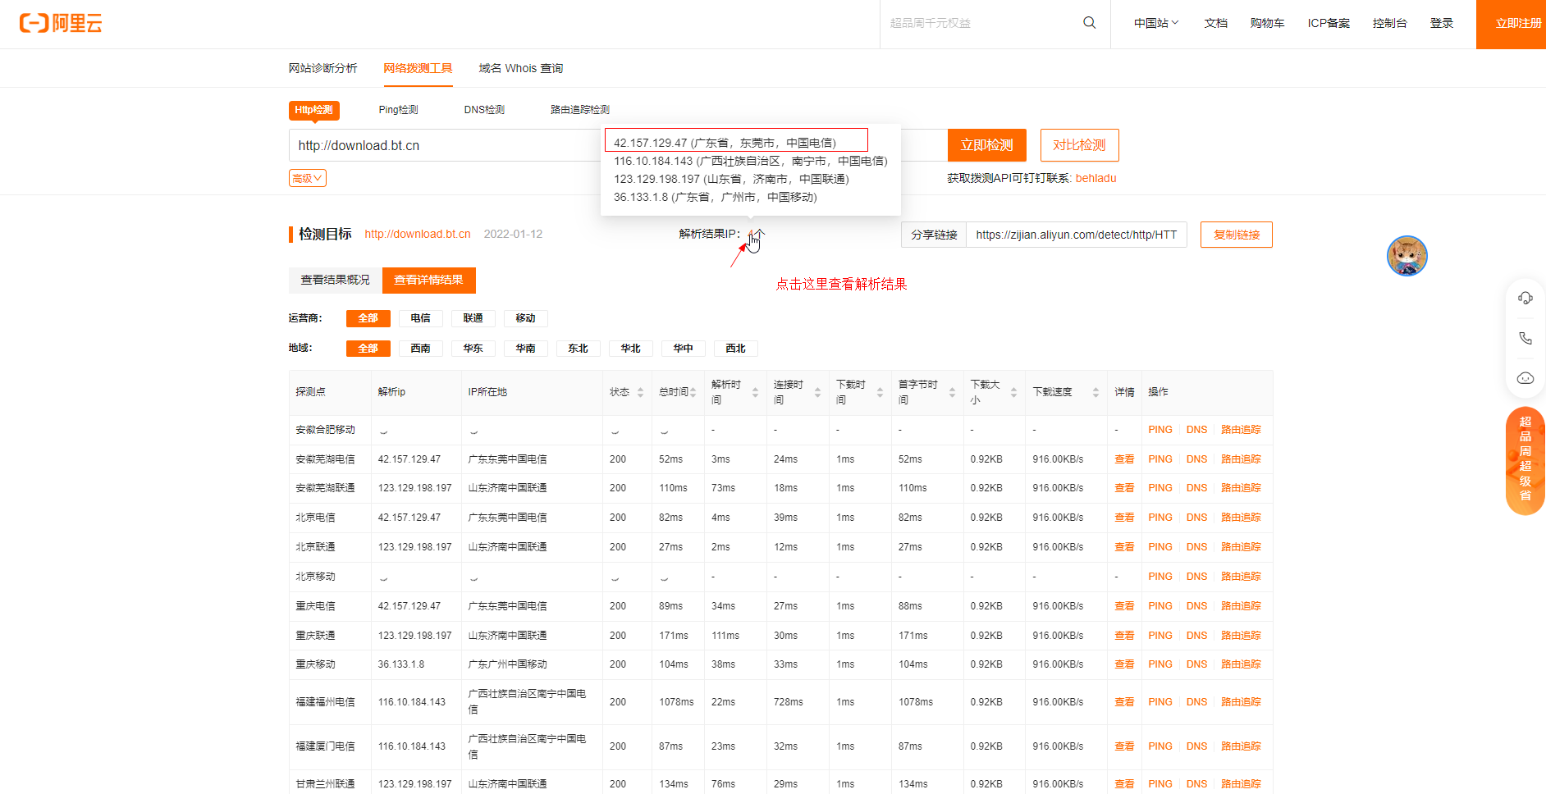Expand the 中国站 region dropdown

tap(1156, 23)
